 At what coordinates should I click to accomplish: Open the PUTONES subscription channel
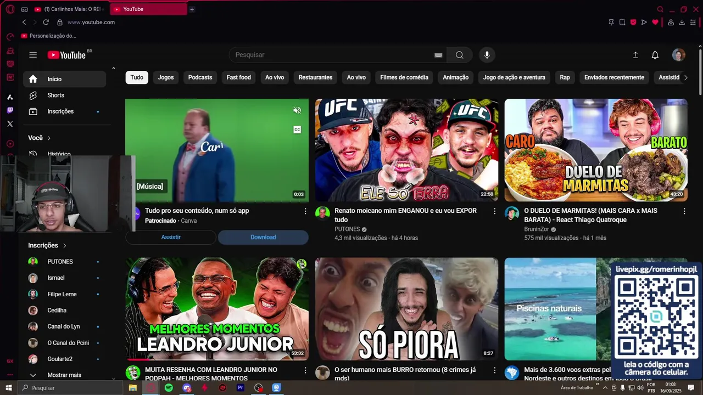point(65,262)
